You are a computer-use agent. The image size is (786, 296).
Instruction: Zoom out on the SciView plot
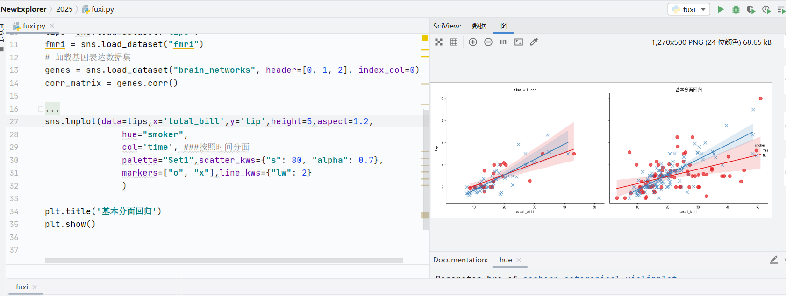tap(488, 42)
